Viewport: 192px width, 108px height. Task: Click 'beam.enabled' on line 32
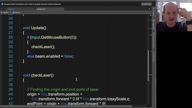point(47,56)
